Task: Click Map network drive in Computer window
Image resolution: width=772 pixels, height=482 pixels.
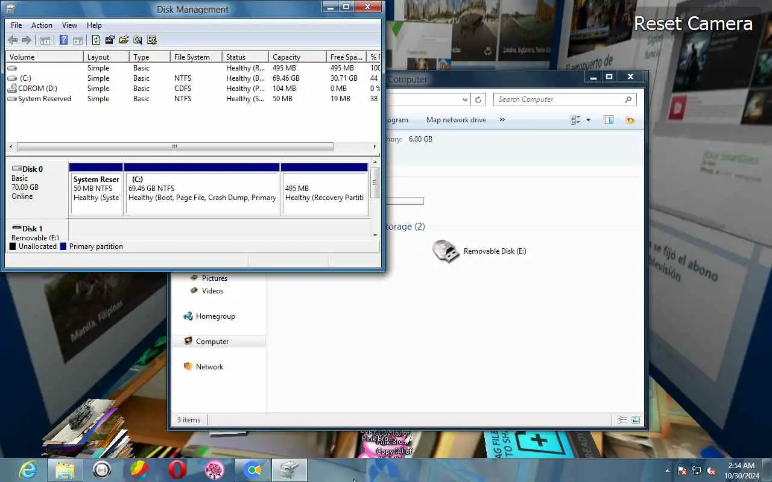Action: click(x=456, y=120)
